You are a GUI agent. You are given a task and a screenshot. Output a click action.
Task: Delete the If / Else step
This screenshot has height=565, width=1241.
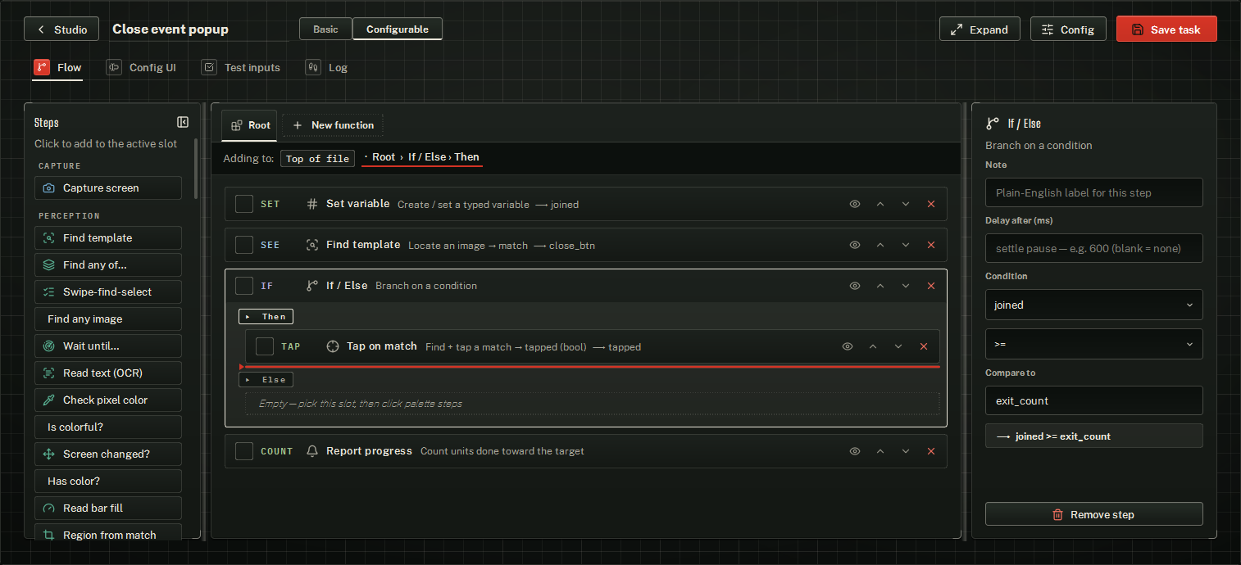(x=930, y=286)
